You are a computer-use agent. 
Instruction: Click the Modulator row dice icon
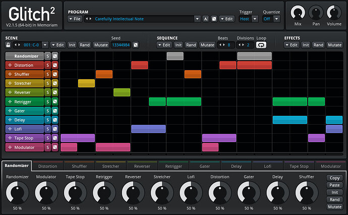pos(55,147)
